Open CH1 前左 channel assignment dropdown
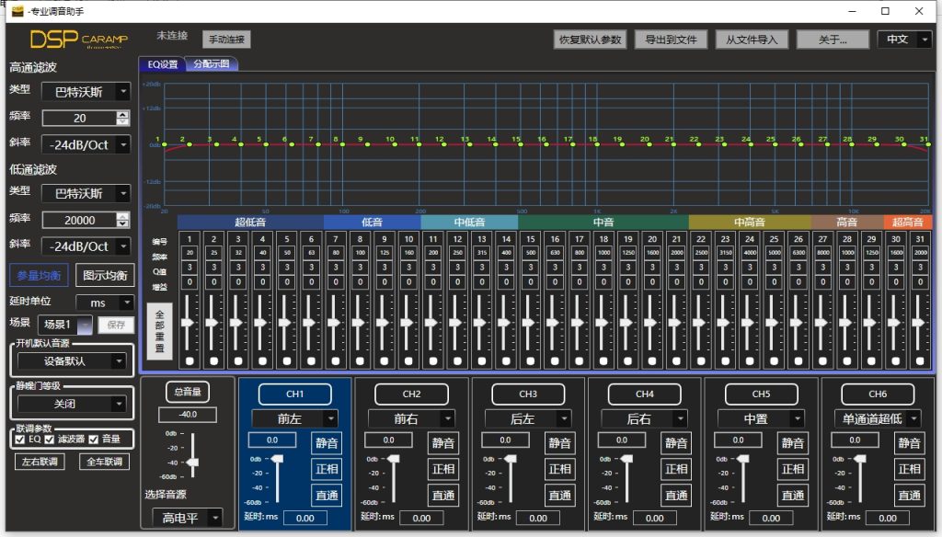The height and width of the screenshot is (537, 942). point(294,418)
